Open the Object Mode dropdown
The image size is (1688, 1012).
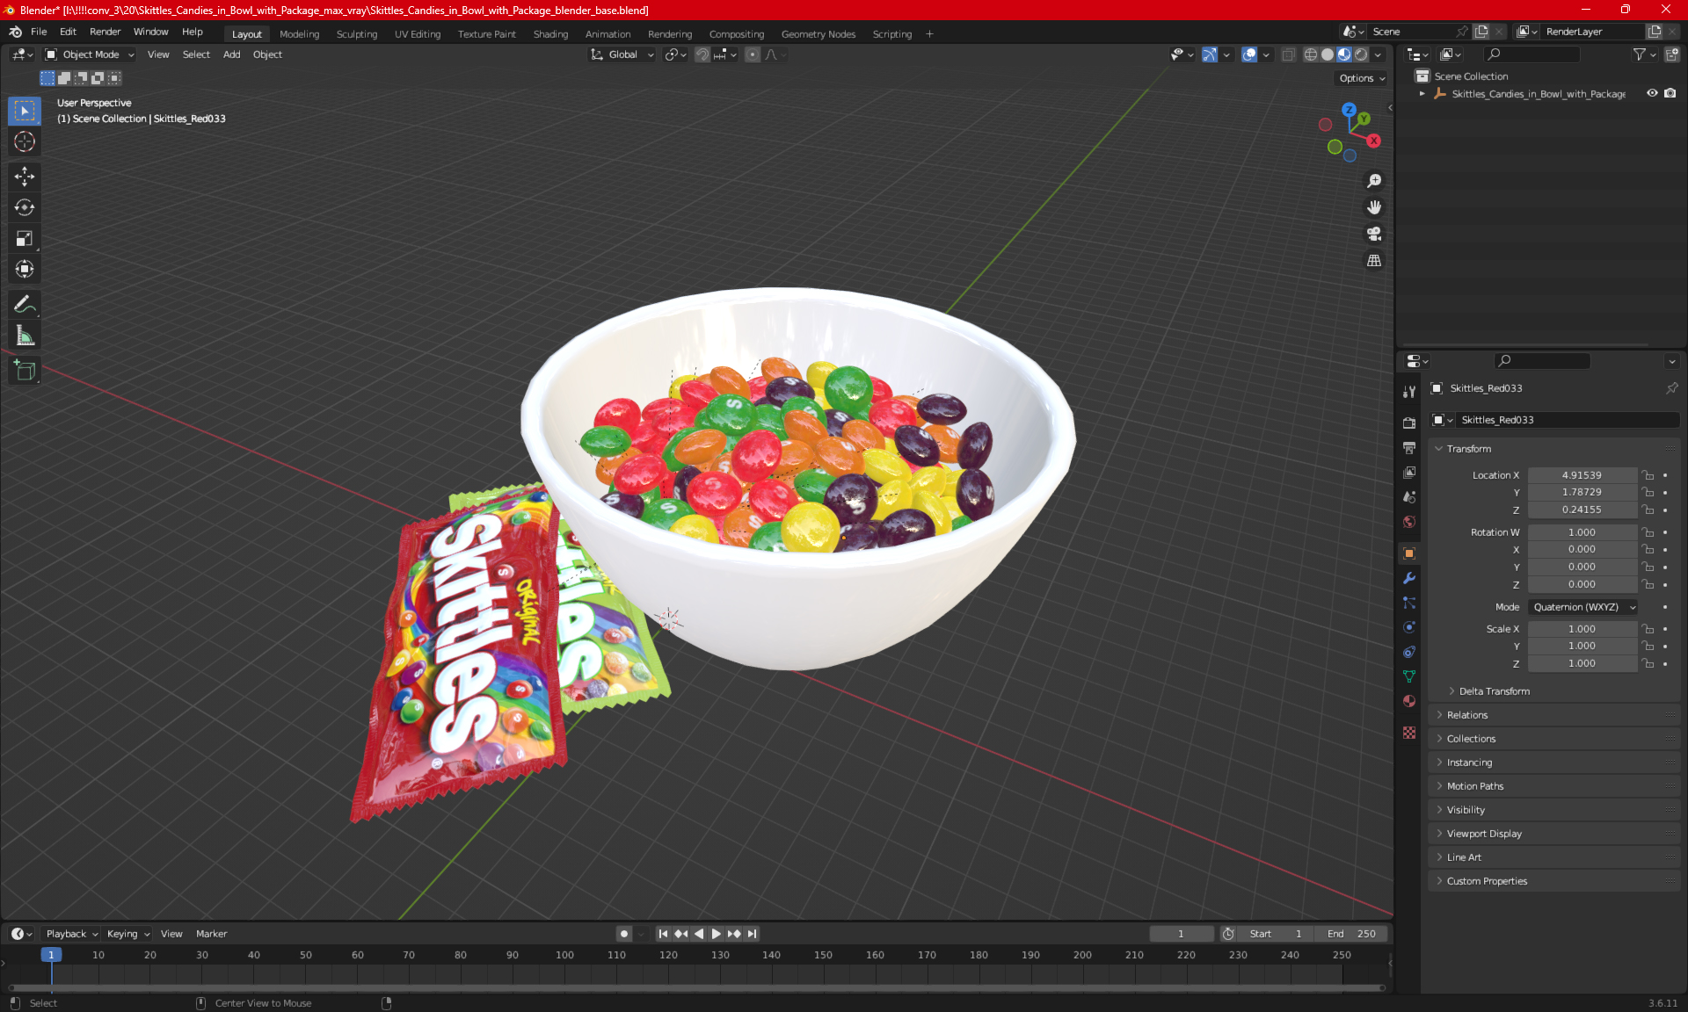(90, 54)
